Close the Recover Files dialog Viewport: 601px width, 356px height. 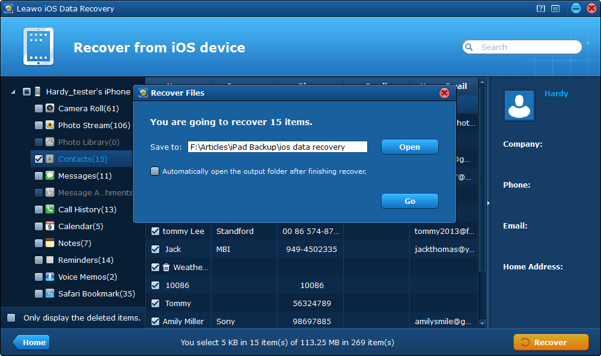coord(444,93)
